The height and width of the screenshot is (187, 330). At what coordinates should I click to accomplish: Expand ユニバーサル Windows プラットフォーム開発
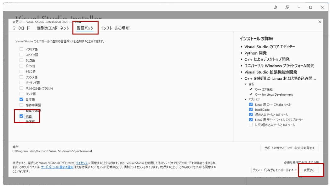(x=242, y=66)
